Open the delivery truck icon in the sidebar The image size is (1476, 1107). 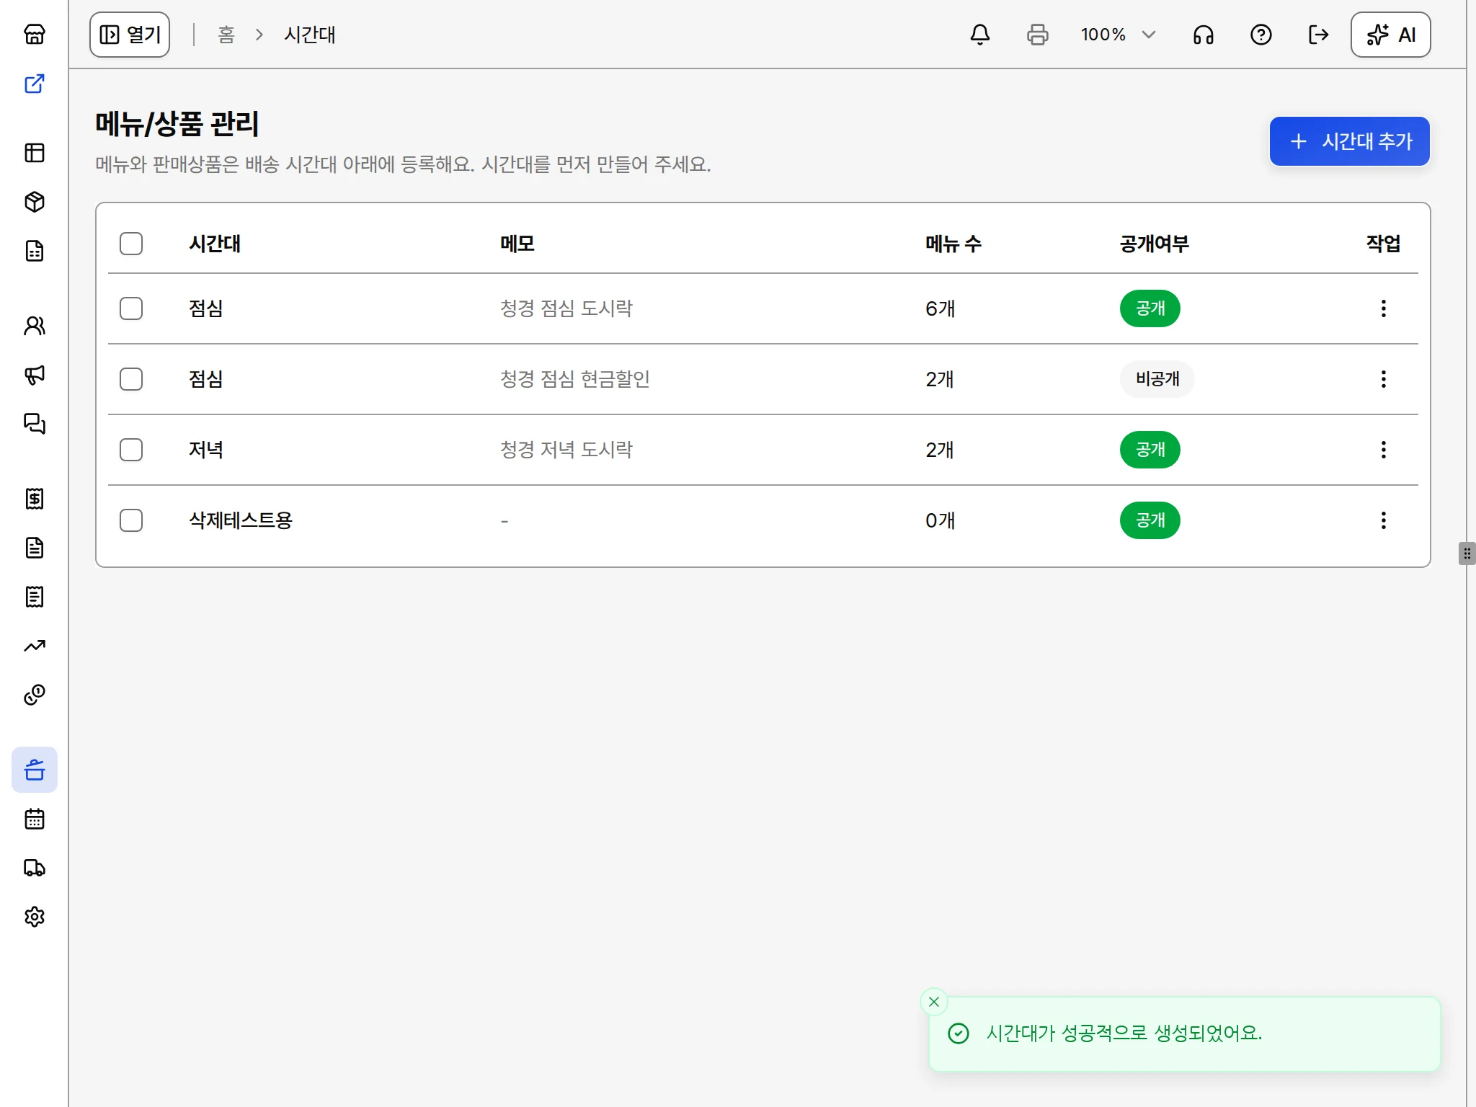tap(35, 868)
